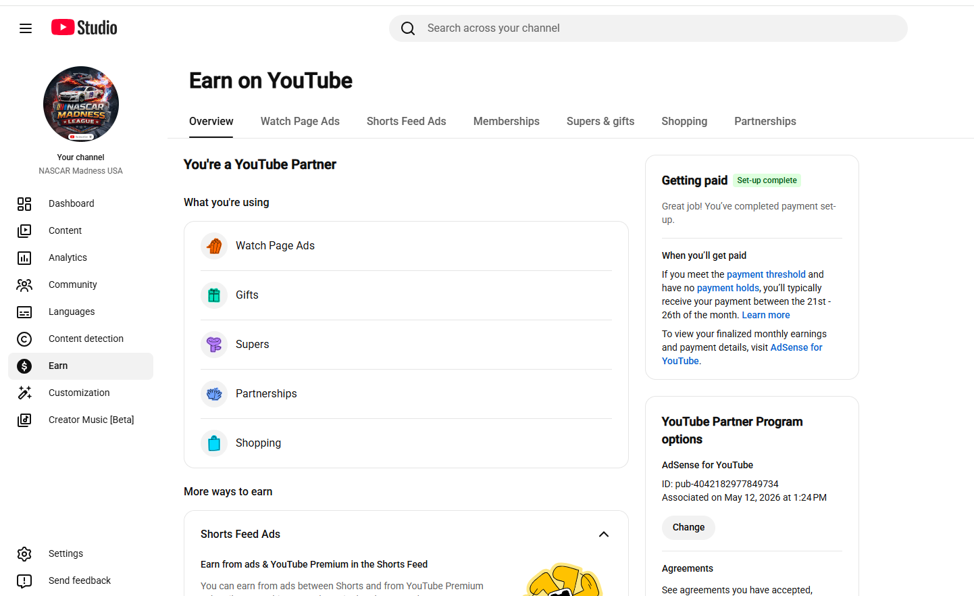Open the Settings gear icon
Image resolution: width=974 pixels, height=596 pixels.
(24, 554)
